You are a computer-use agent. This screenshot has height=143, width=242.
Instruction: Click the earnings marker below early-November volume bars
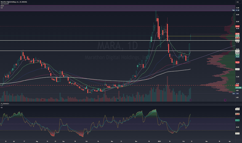pos(118,100)
